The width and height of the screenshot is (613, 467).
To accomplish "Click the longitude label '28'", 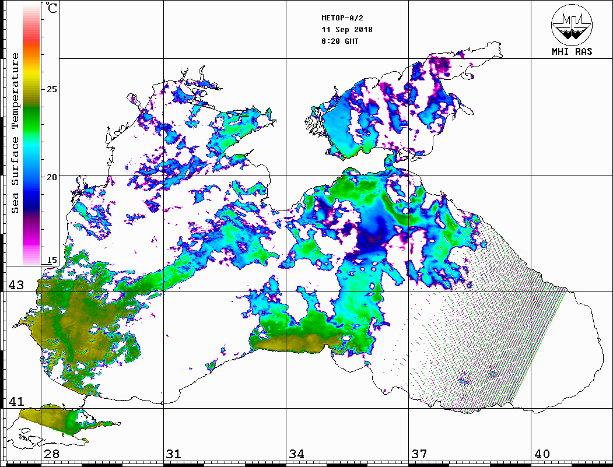I will click(51, 454).
